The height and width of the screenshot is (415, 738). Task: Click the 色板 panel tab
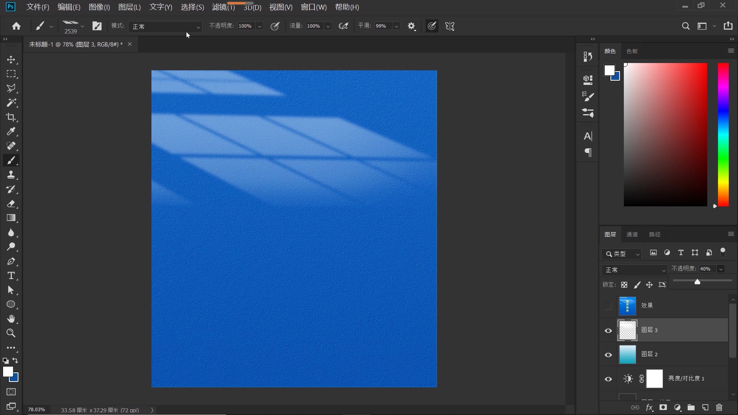(632, 51)
